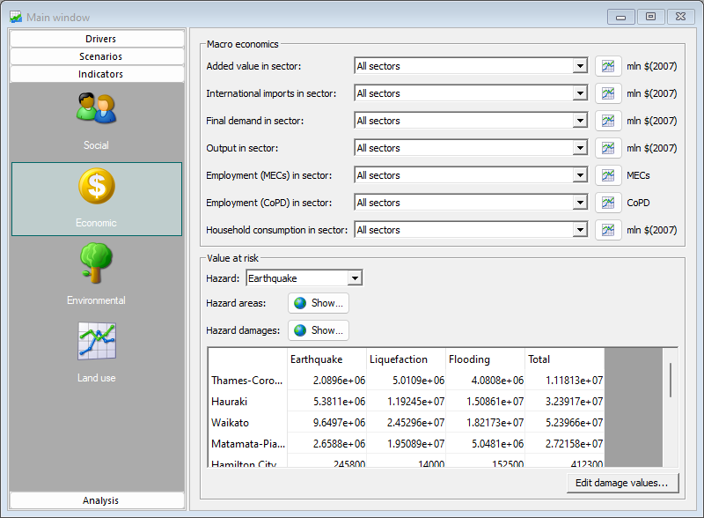Show graph for Employment (CoPD) in sector
The image size is (704, 518).
point(608,203)
